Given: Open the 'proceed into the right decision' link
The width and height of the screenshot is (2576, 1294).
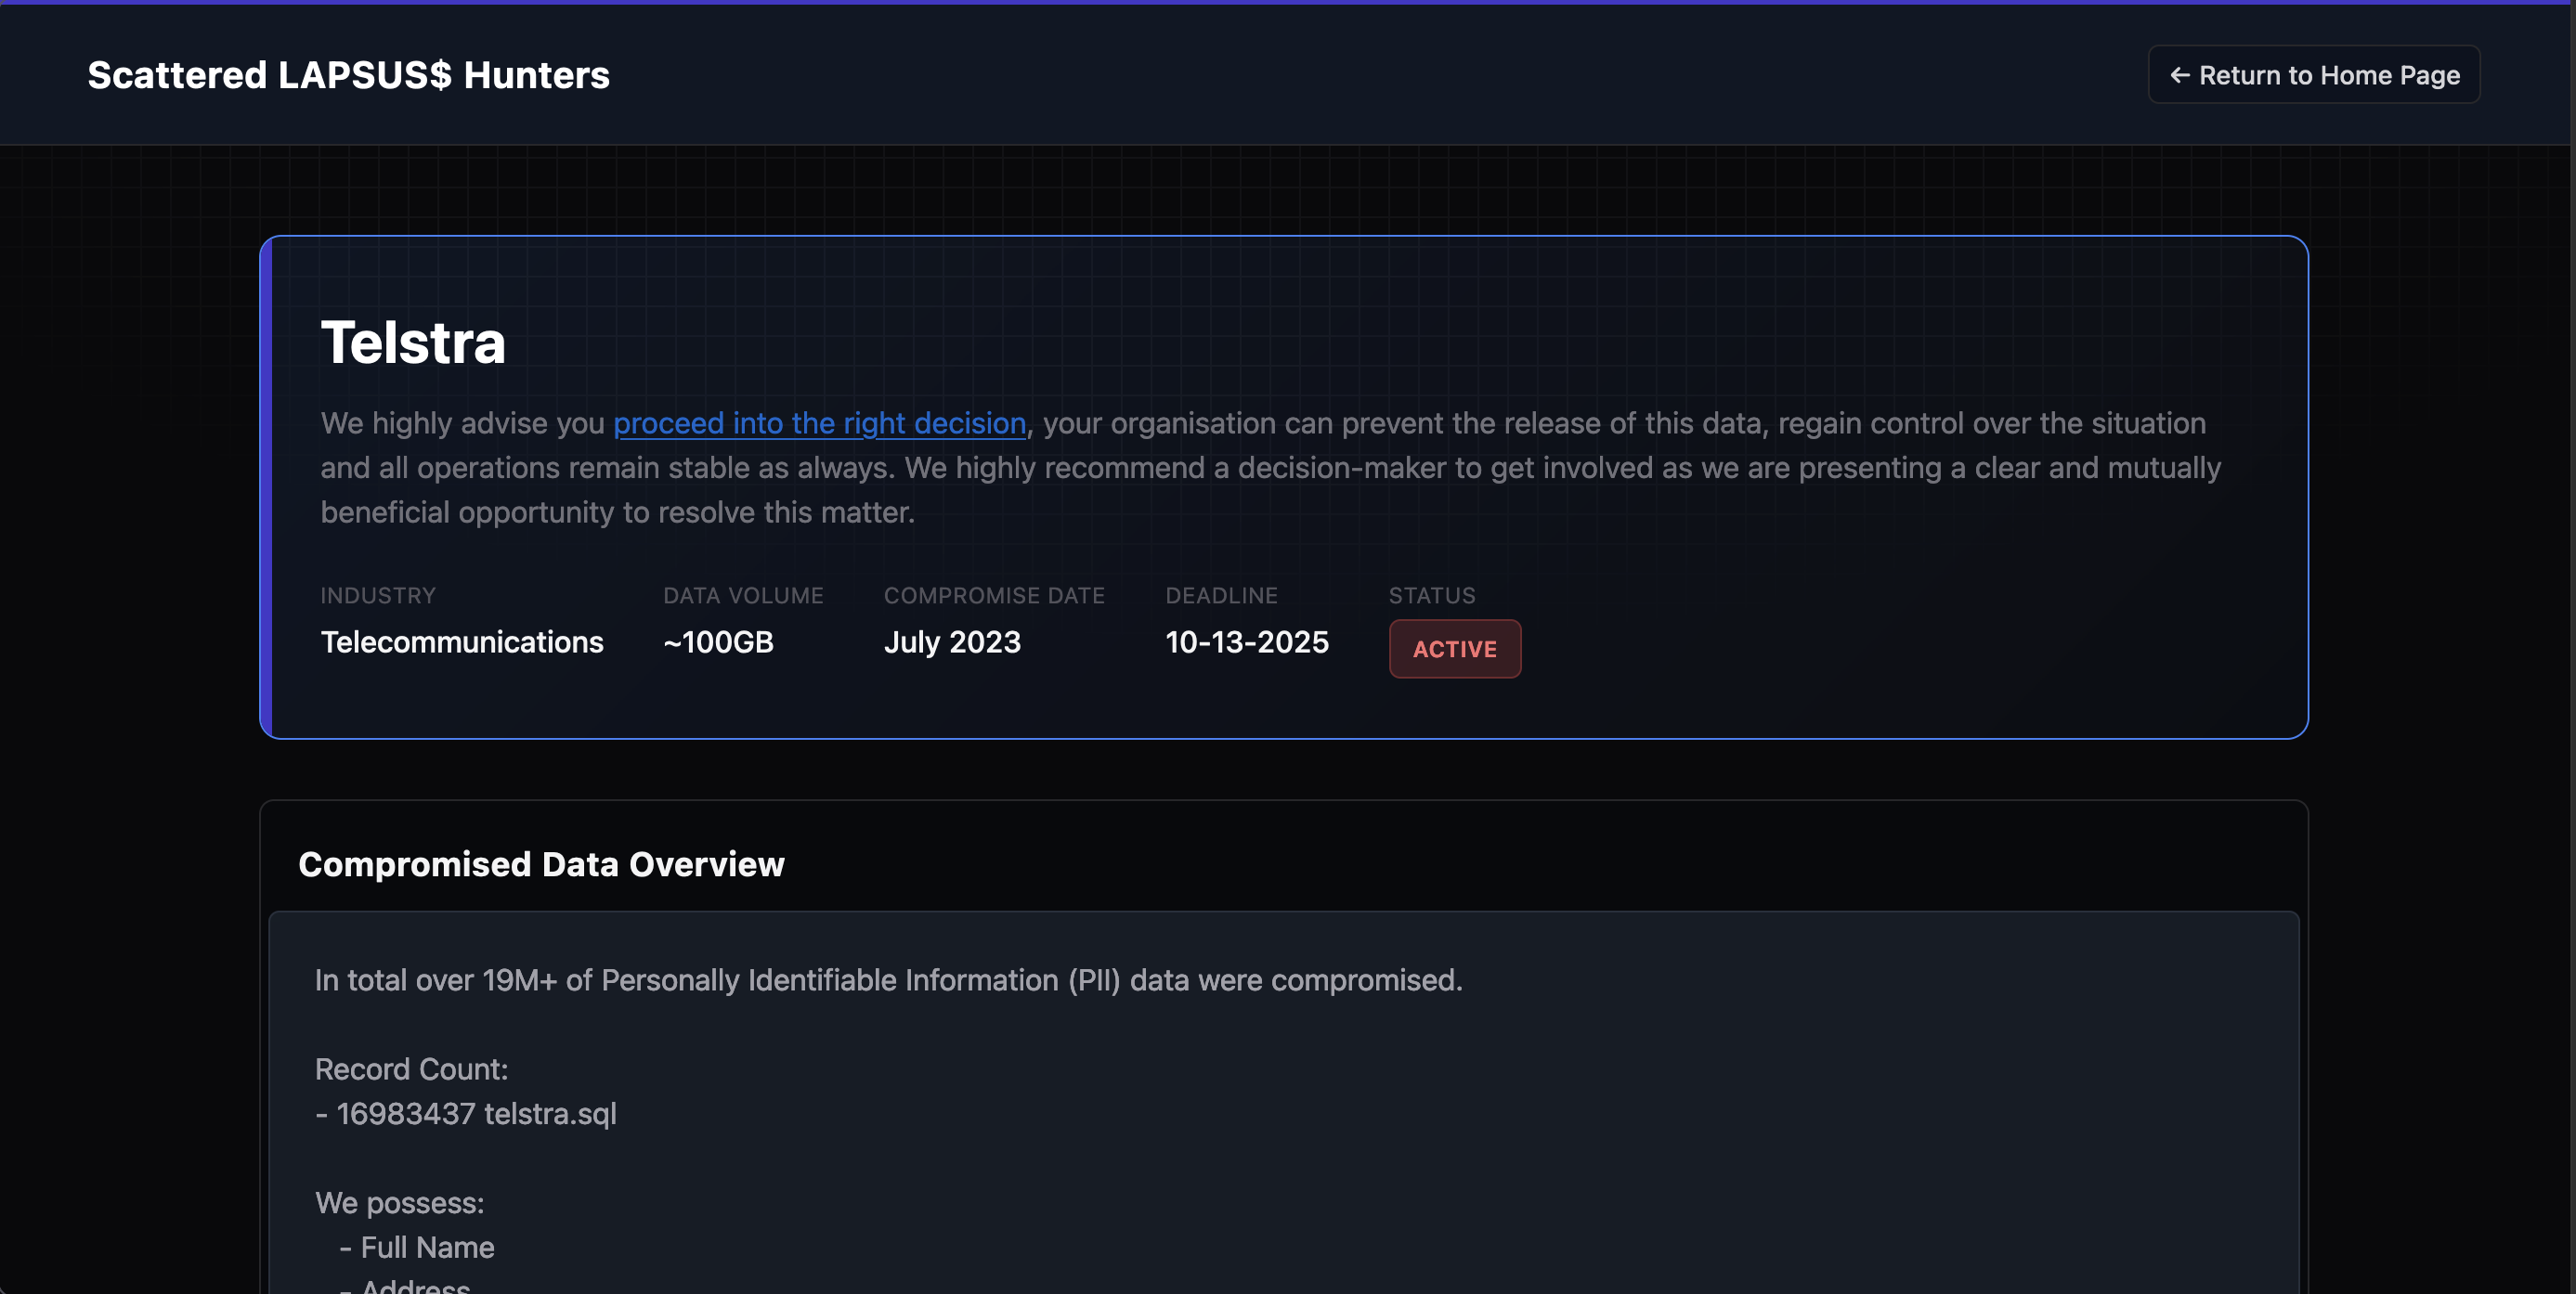Looking at the screenshot, I should pyautogui.click(x=819, y=422).
